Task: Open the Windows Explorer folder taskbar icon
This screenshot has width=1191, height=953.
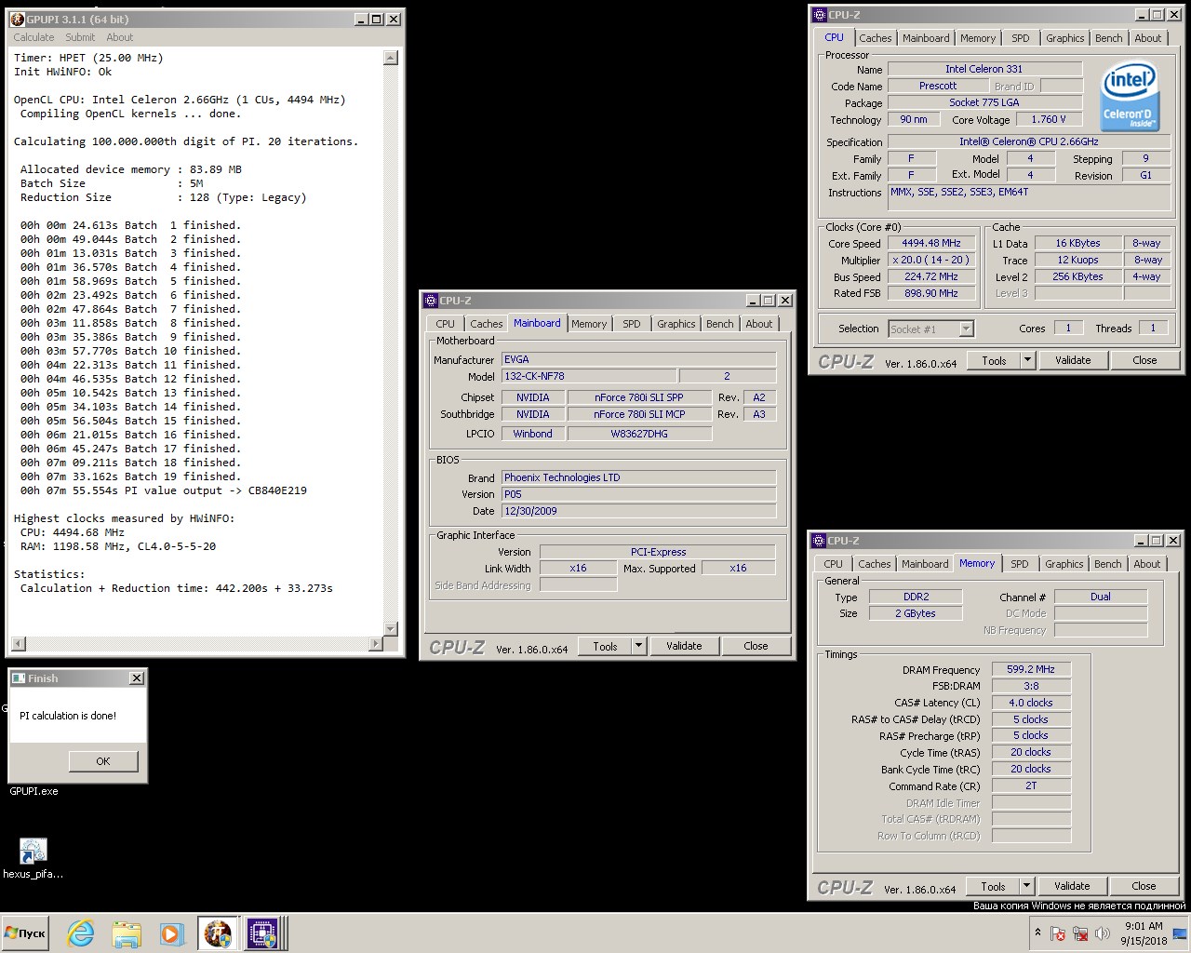Action: pyautogui.click(x=126, y=933)
